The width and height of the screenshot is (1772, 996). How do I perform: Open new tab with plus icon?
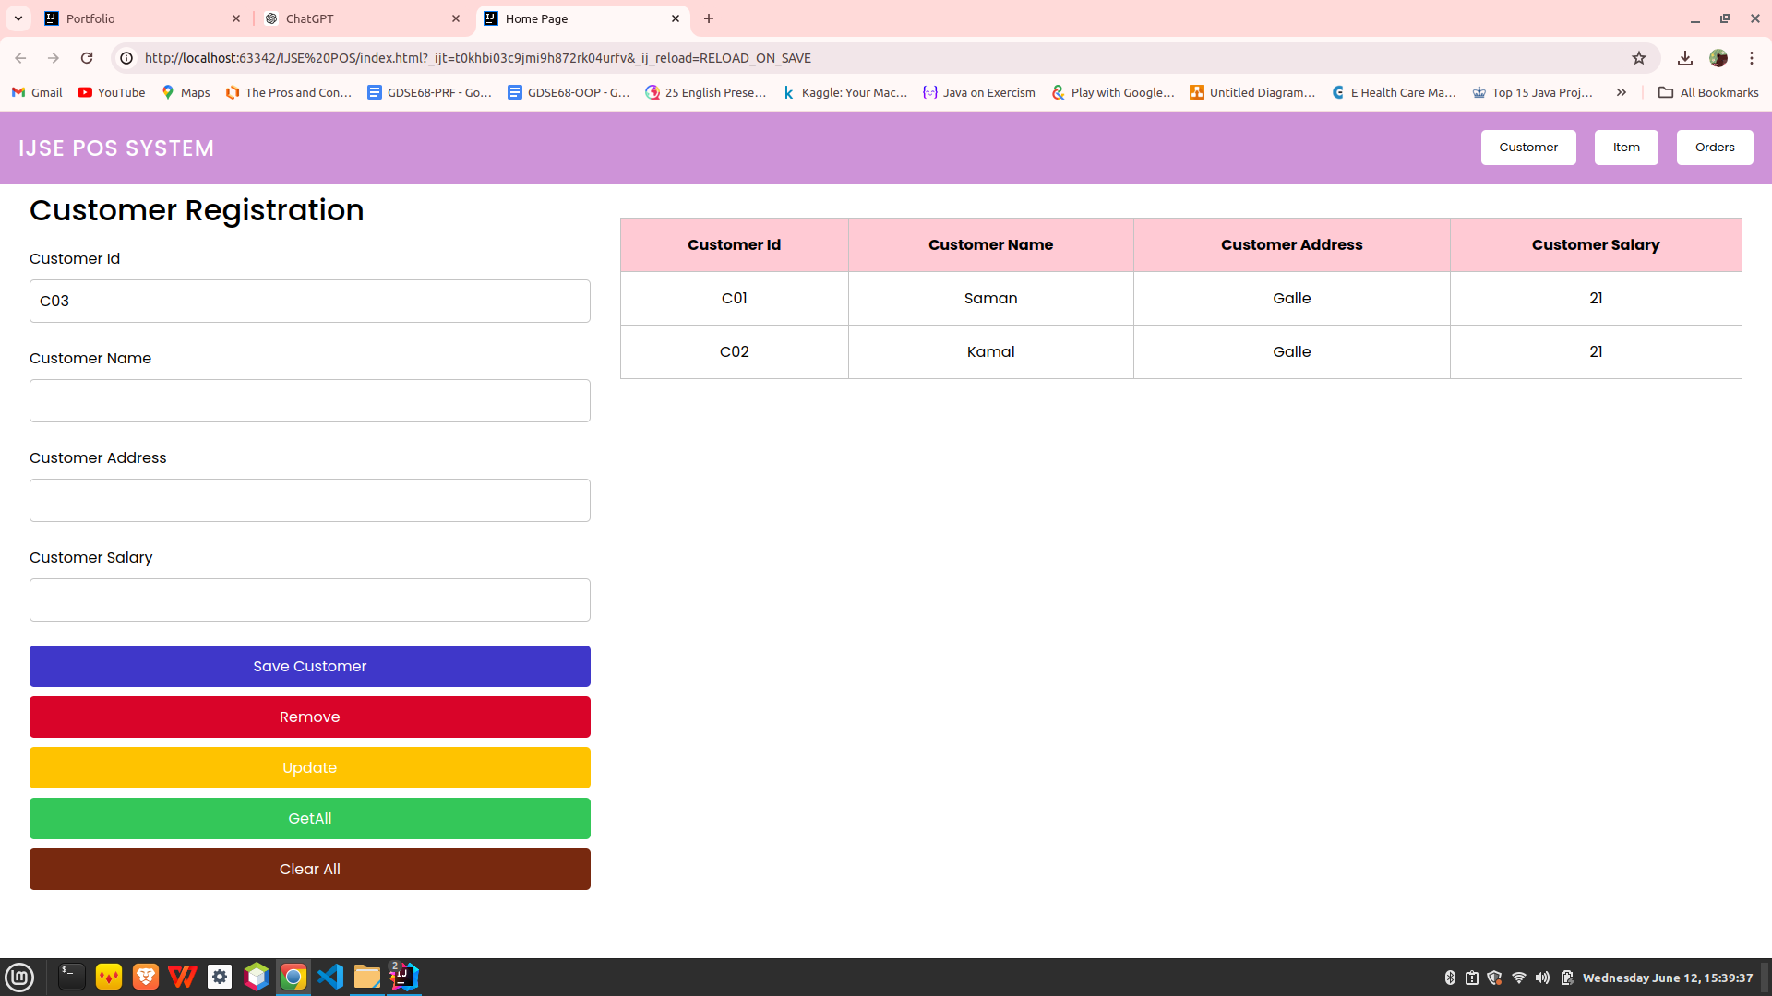[709, 18]
